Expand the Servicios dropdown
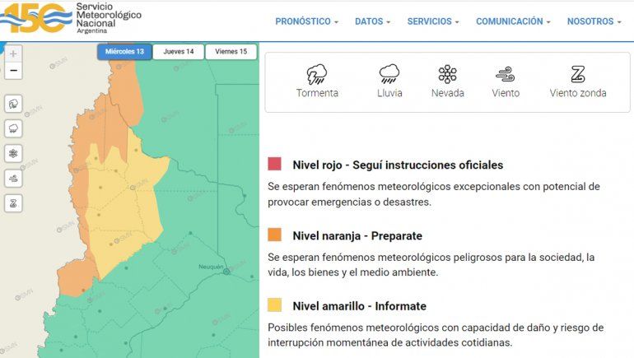This screenshot has height=358, width=634. pos(433,21)
